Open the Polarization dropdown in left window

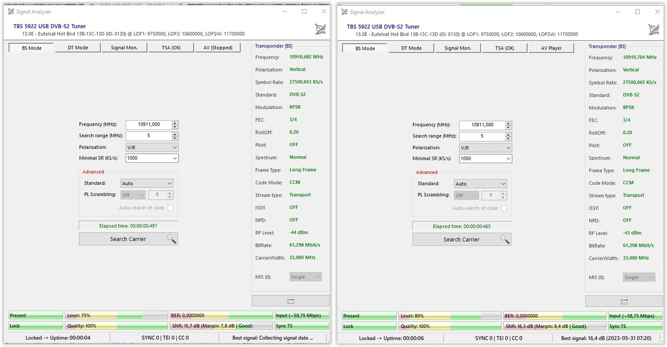click(x=152, y=148)
